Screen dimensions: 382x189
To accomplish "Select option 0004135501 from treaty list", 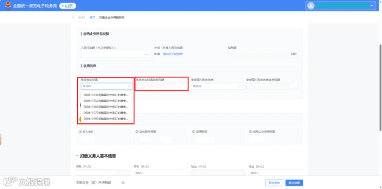I will (x=107, y=101).
